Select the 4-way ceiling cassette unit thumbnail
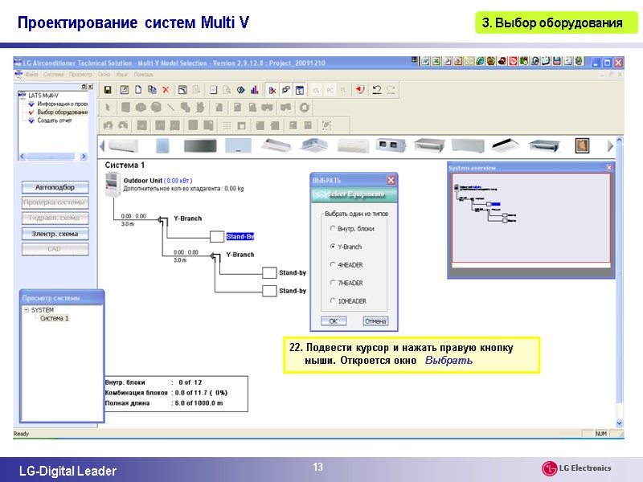643x482 pixels. [314, 145]
